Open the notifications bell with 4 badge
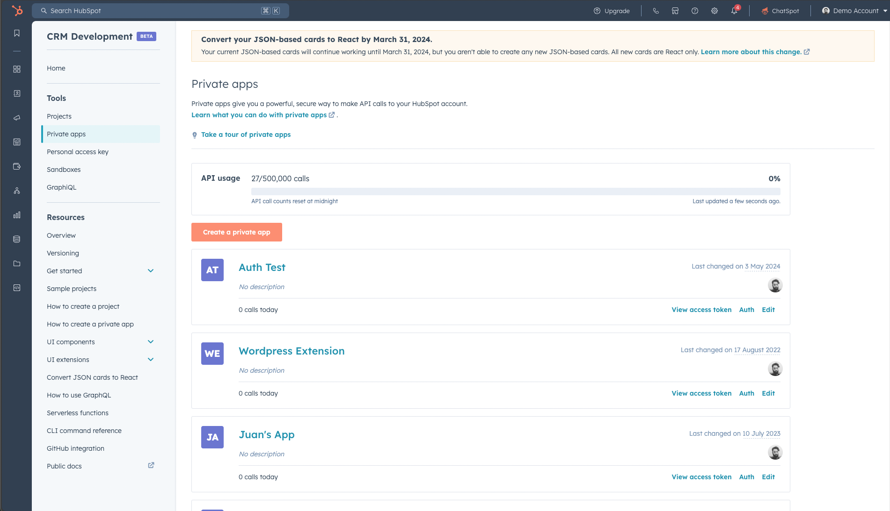The width and height of the screenshot is (890, 511). tap(735, 10)
